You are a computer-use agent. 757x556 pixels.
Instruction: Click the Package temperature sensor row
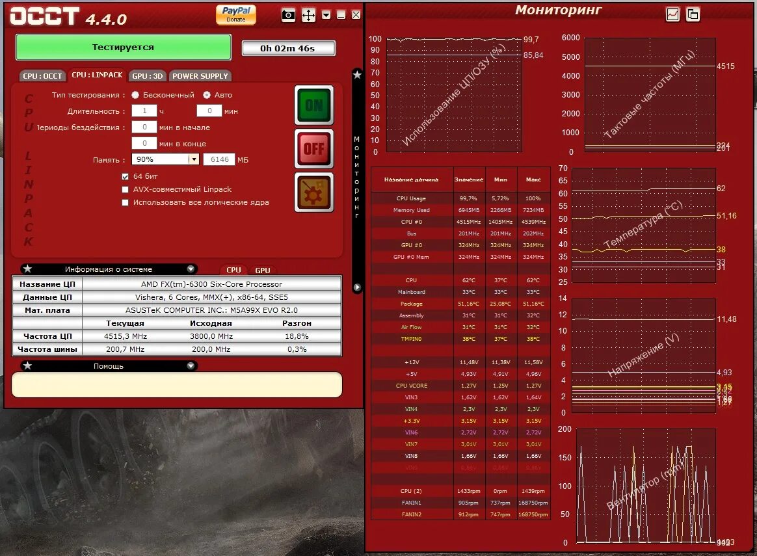tap(460, 304)
